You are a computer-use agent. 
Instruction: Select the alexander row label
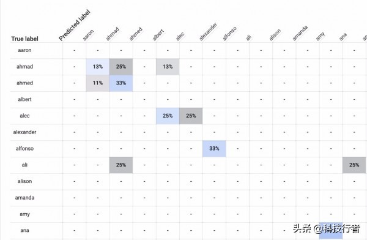[24, 132]
